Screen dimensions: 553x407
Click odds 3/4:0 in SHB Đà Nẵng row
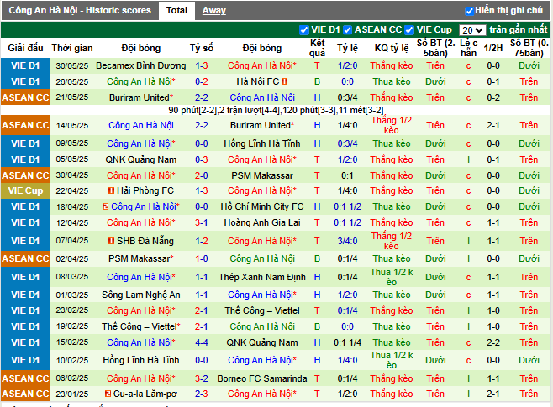[347, 241]
